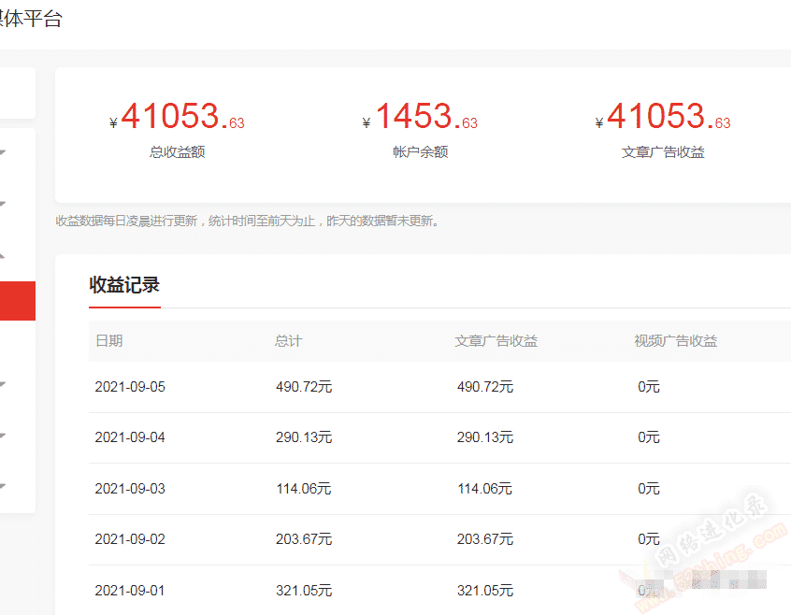Image resolution: width=791 pixels, height=615 pixels.
Task: Click the 290.13元 total for 2021-09-04
Action: pyautogui.click(x=304, y=437)
